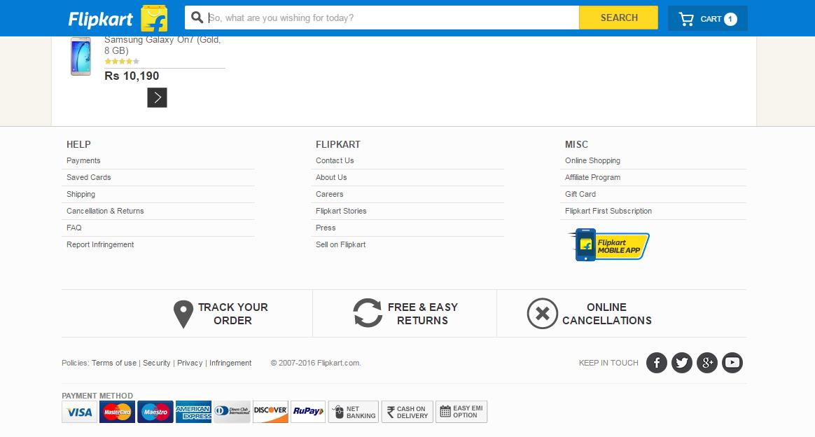This screenshot has width=815, height=437.
Task: Read the Terms of use policy
Action: 113,363
